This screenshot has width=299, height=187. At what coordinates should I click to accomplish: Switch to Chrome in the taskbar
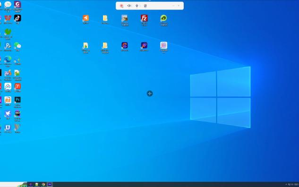(x=43, y=184)
